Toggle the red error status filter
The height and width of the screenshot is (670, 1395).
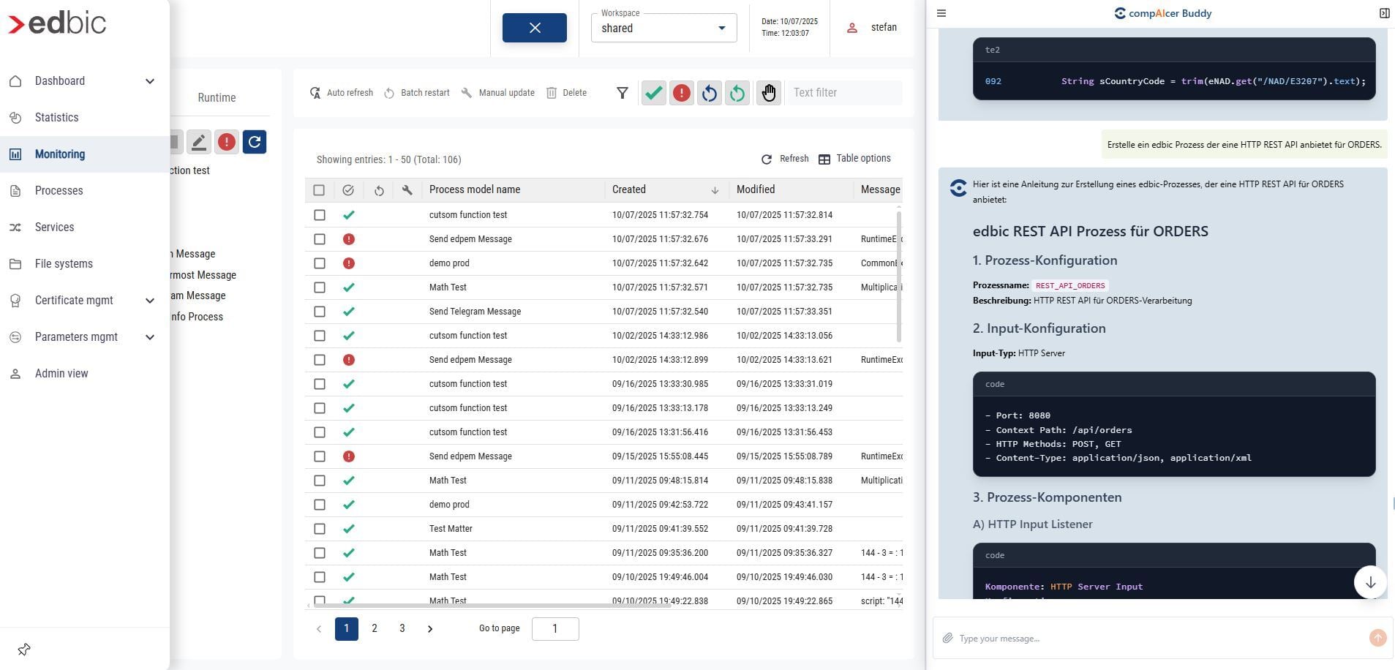click(x=682, y=93)
